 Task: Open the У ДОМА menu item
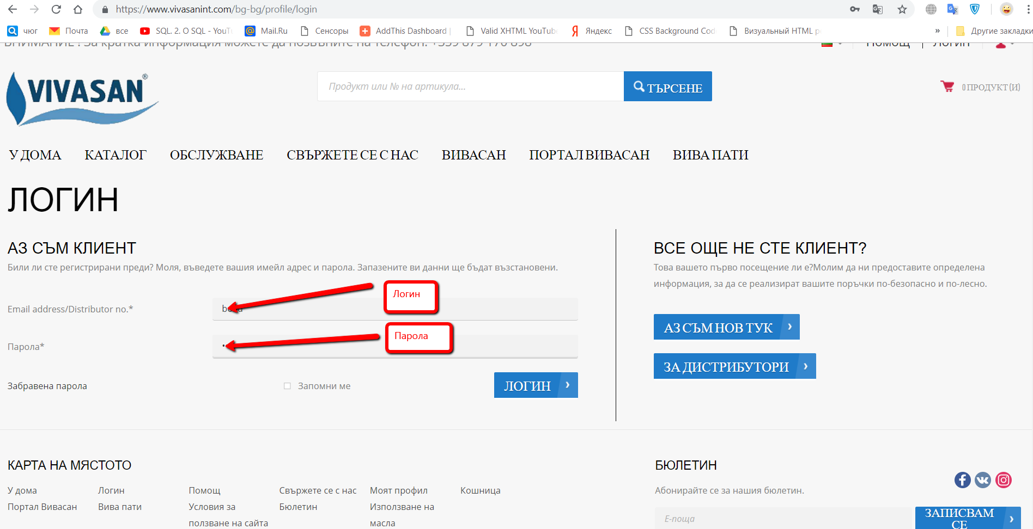(x=35, y=155)
